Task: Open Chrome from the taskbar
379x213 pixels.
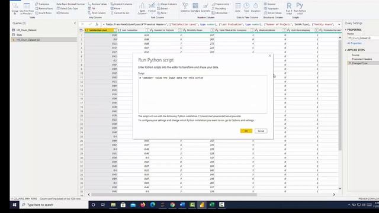Action: (172, 205)
